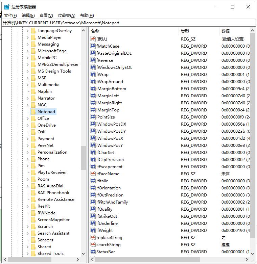The image size is (257, 264).
Task: Click the tree pane scroll left arrow
Action: [x=5, y=259]
